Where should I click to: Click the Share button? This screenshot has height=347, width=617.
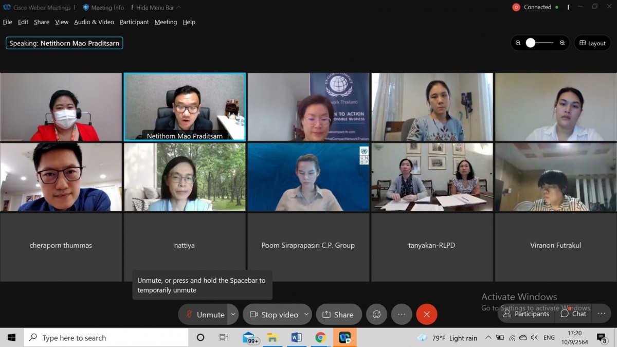pyautogui.click(x=338, y=315)
